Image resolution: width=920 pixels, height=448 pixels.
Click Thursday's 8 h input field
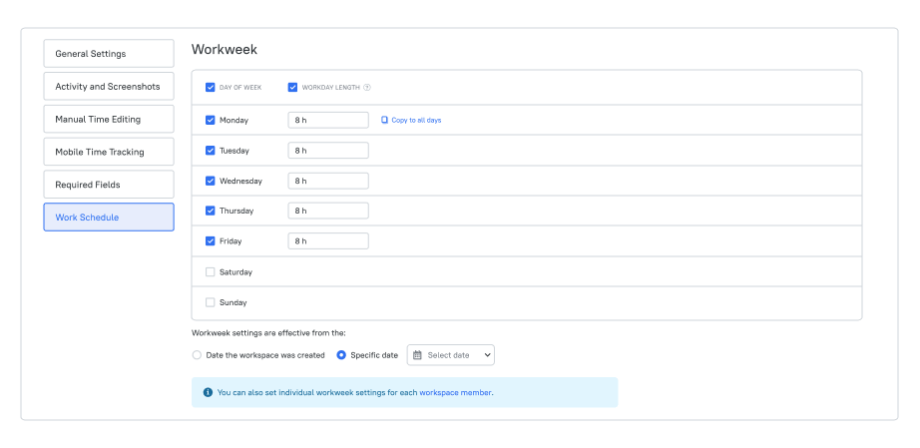[328, 211]
